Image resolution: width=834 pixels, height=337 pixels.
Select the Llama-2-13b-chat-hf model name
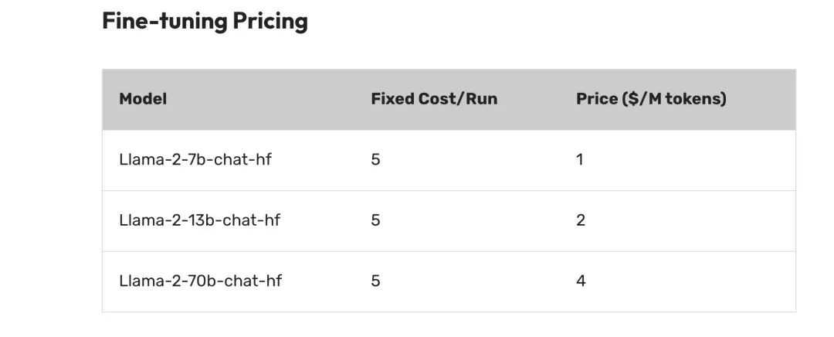pos(199,220)
